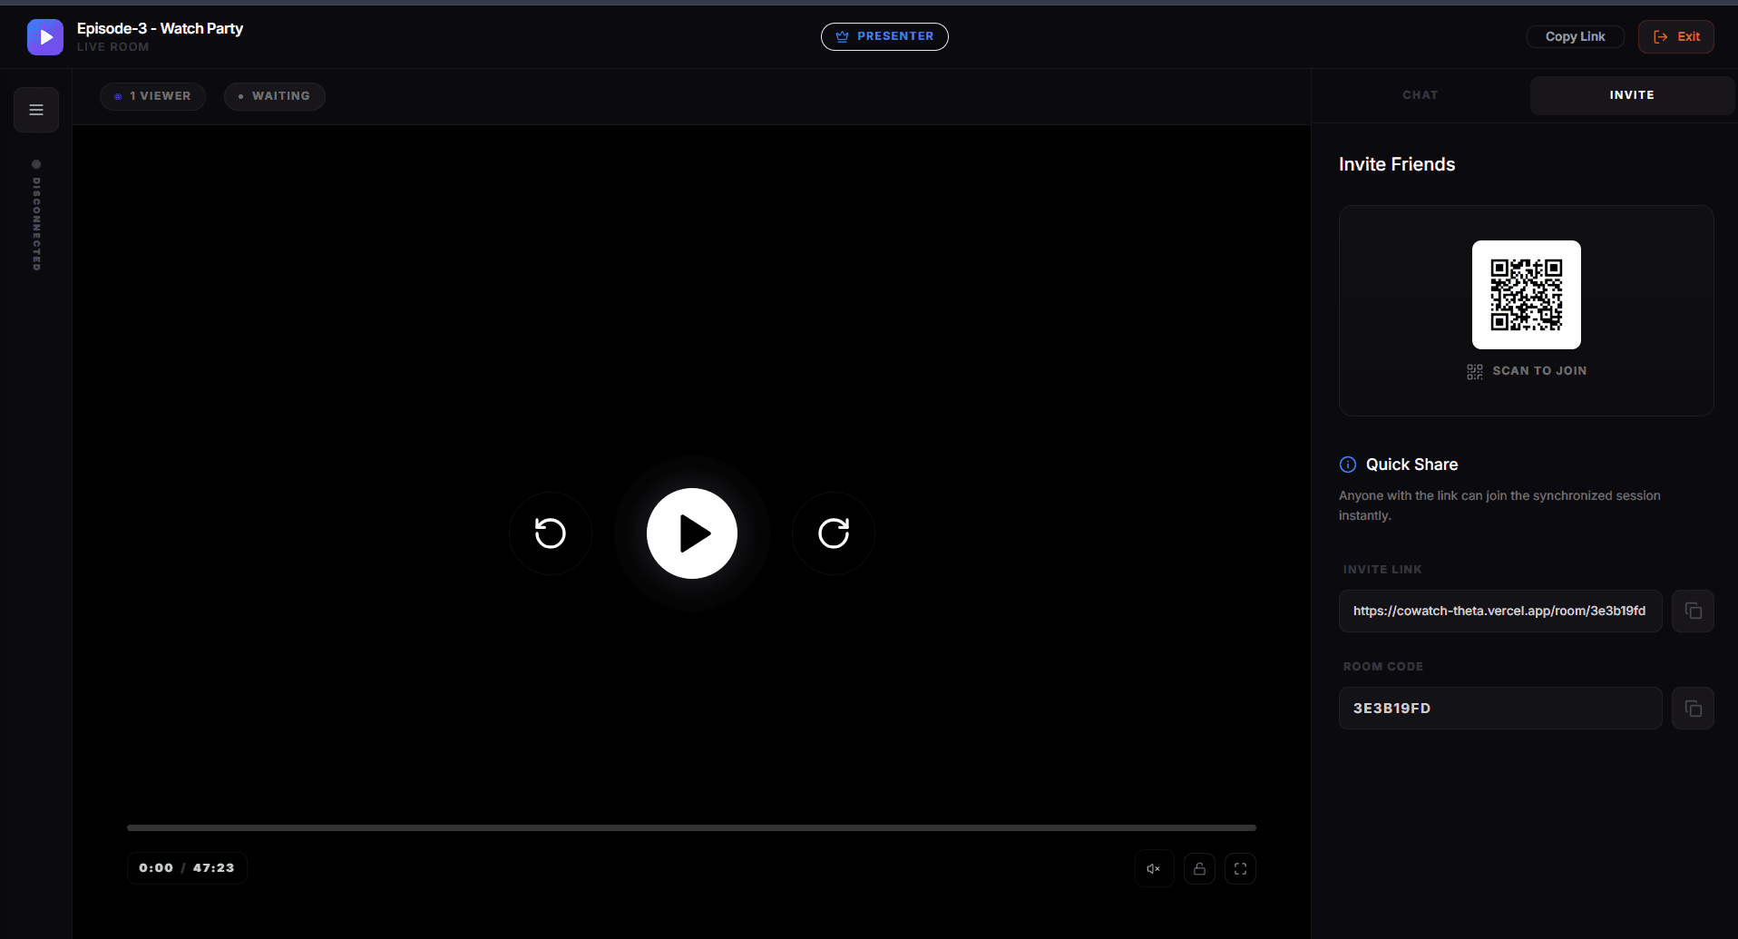Click the 0:00 / 47:23 time display

pos(187,868)
